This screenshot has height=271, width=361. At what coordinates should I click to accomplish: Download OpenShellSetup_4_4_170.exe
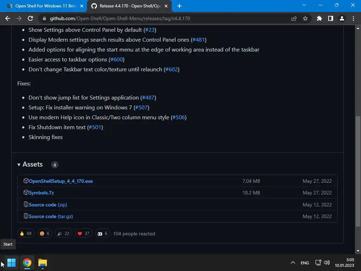pyautogui.click(x=61, y=181)
